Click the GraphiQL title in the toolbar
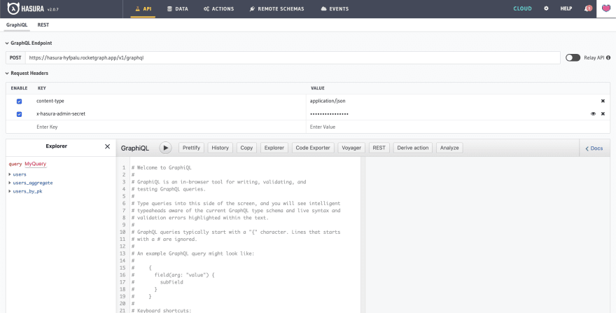616x313 pixels. 134,148
